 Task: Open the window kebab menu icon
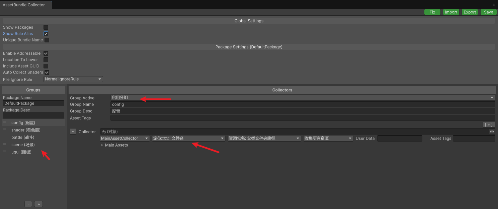(x=494, y=5)
